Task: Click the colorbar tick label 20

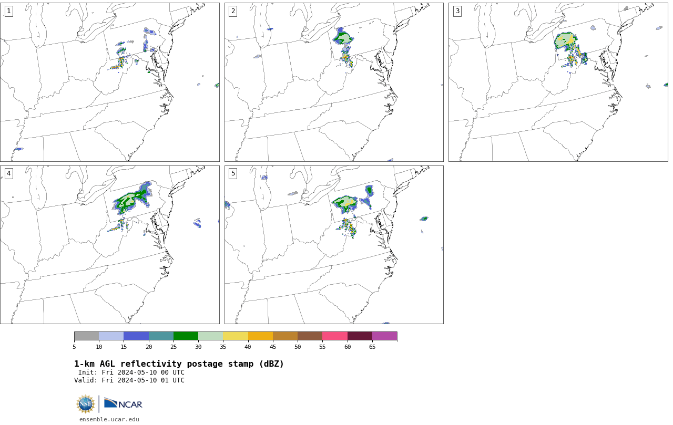Action: 149,347
